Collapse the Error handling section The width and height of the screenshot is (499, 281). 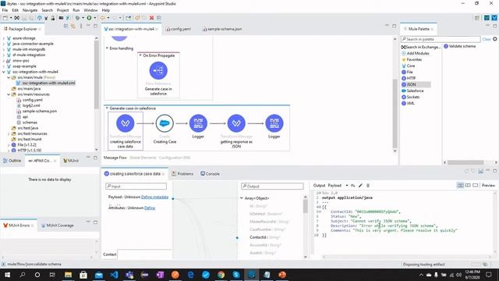click(107, 48)
